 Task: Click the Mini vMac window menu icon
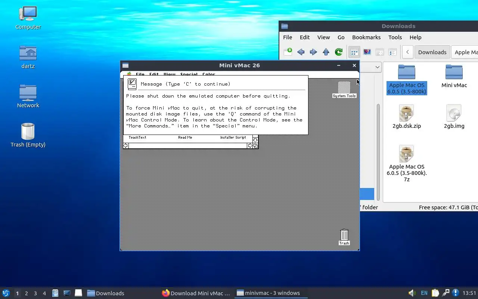tap(125, 65)
